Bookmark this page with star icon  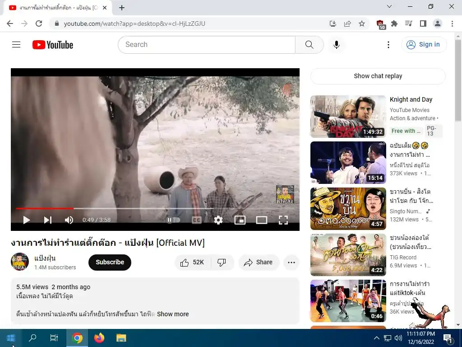pos(362,23)
